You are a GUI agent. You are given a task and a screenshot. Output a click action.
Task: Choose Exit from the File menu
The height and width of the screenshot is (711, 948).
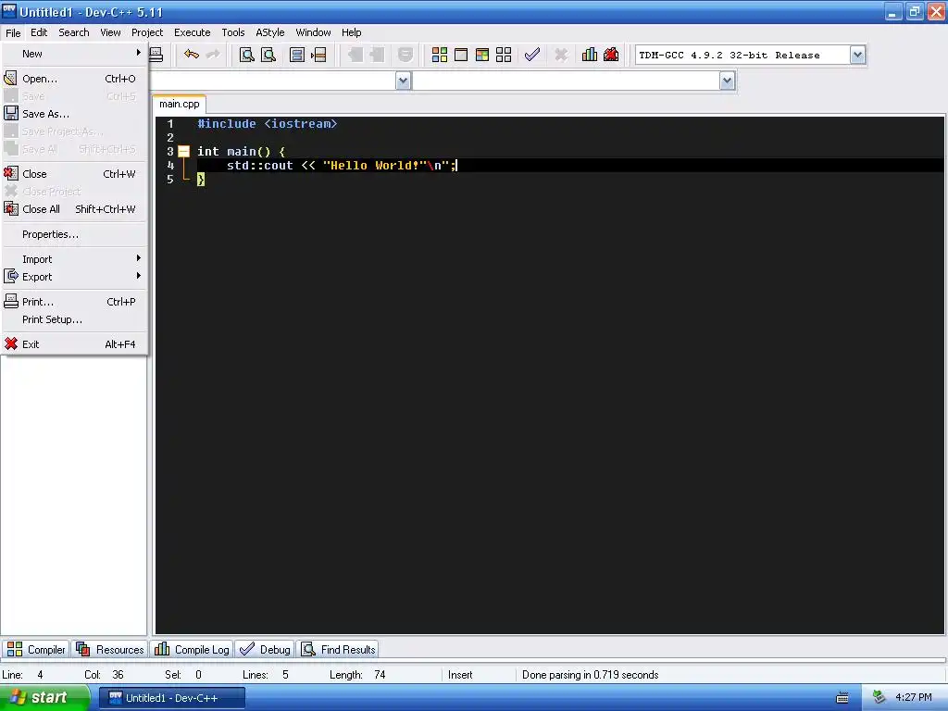point(74,344)
